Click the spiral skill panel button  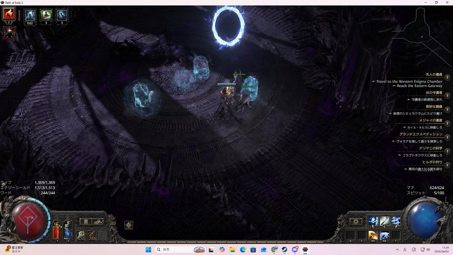[356, 222]
